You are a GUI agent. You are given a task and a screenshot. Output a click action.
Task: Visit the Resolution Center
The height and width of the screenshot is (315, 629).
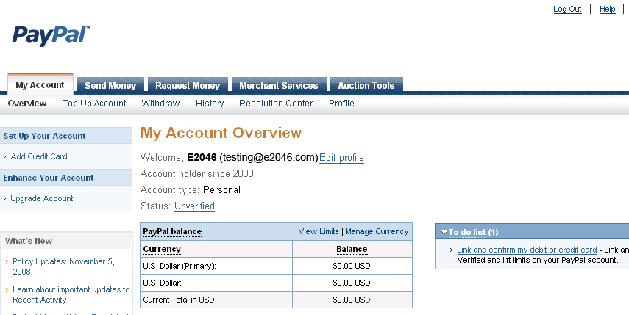tap(276, 104)
